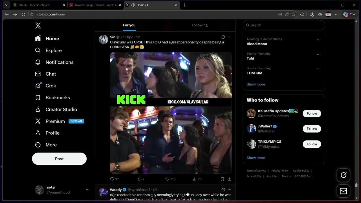Open floating messages button
361x203 pixels.
pos(344,191)
